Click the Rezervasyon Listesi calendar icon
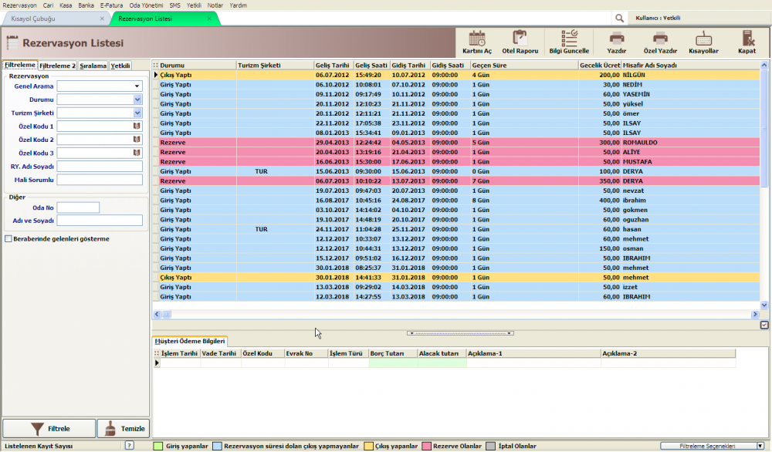 tap(12, 42)
